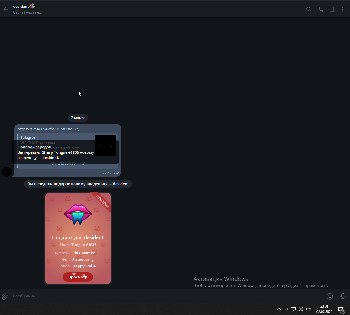
Task: Click the 2 июля date badge
Action: point(78,118)
